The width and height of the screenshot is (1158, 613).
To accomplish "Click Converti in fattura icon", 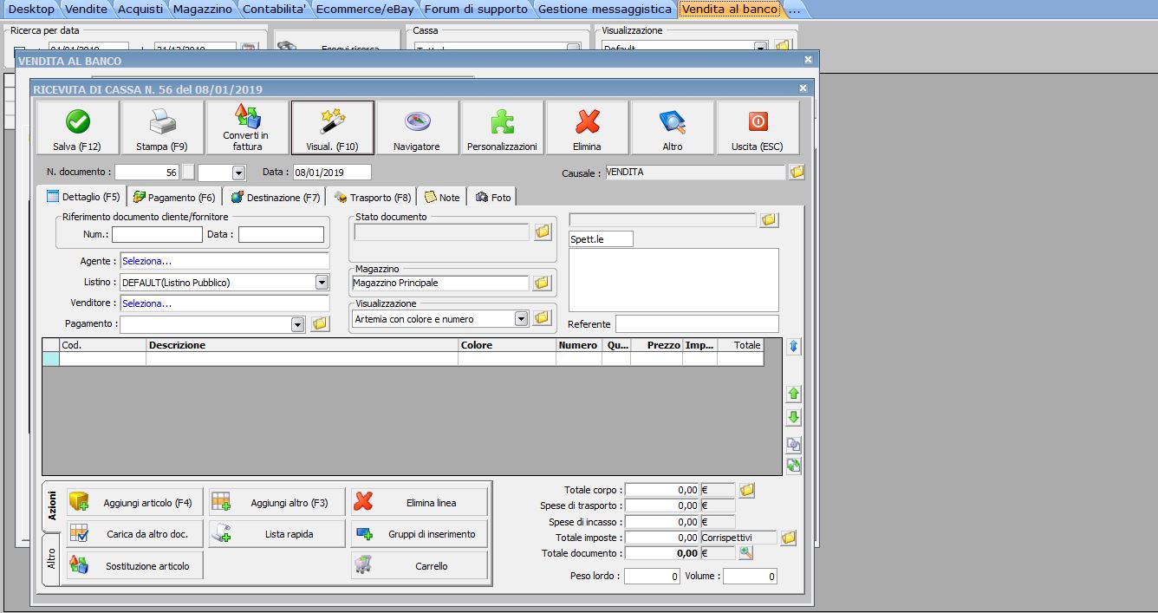I will (246, 127).
